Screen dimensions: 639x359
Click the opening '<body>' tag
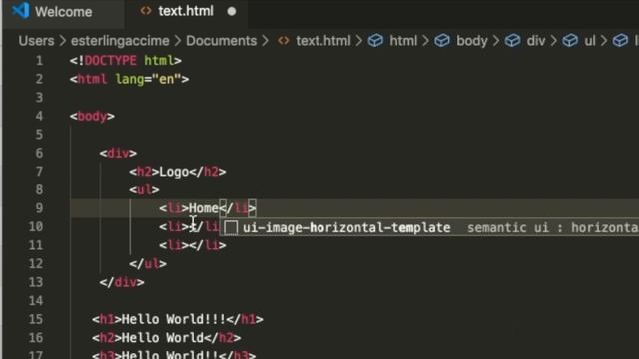point(92,116)
